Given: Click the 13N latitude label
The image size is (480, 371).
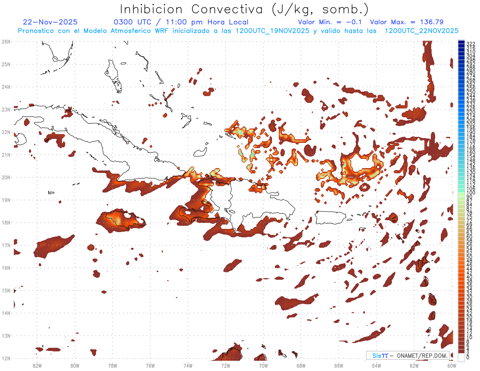Looking at the screenshot, I should pyautogui.click(x=6, y=335).
